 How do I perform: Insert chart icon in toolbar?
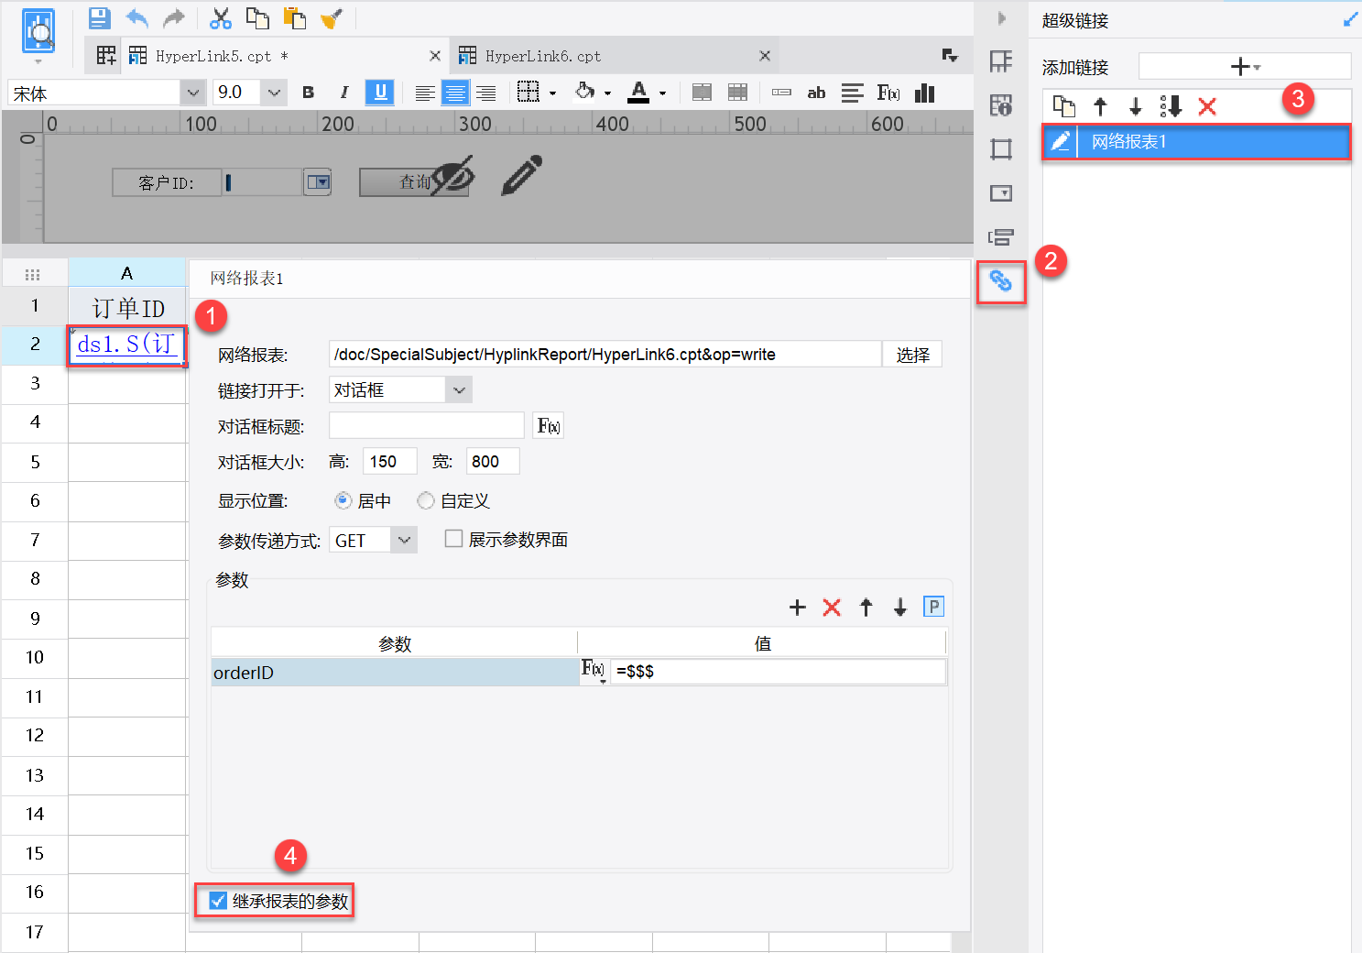click(925, 93)
